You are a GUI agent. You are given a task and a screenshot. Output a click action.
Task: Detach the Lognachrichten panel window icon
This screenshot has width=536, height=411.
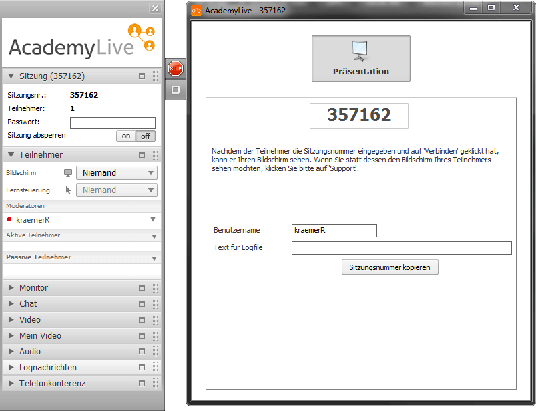click(x=142, y=367)
